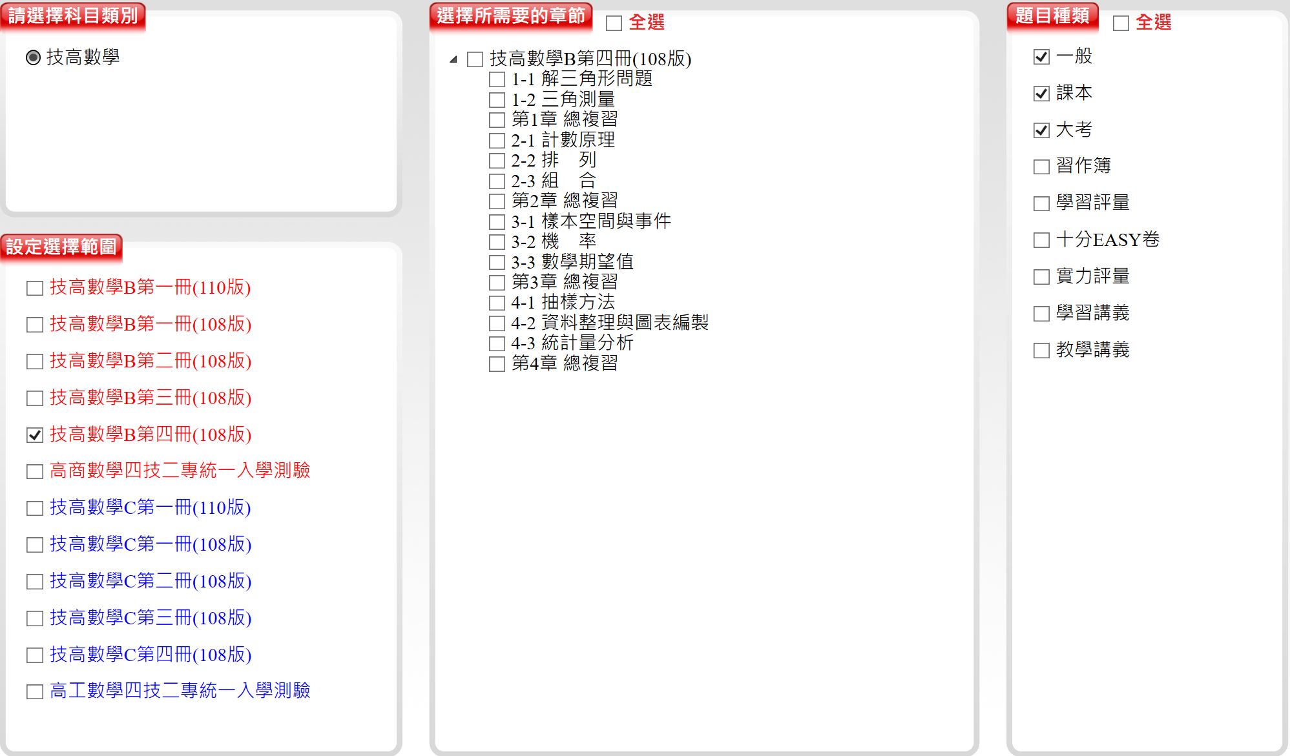Viewport: 1290px width, 756px height.
Task: Tick the 全選 checkbox for chapters
Action: click(614, 23)
